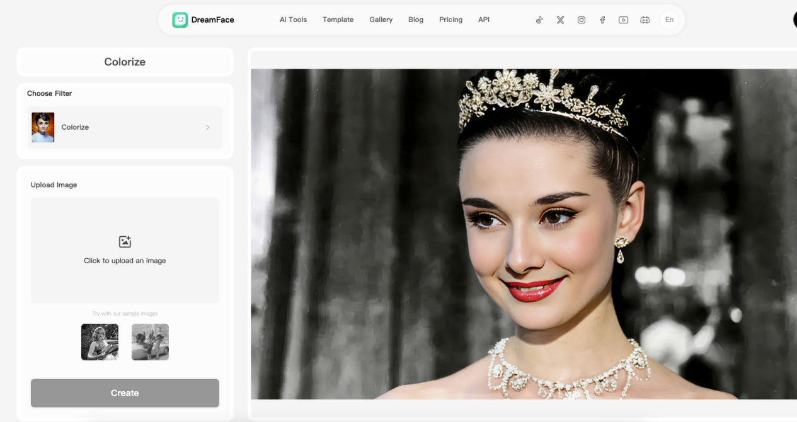This screenshot has height=422, width=797.
Task: Open the Instagram social link
Action: pyautogui.click(x=581, y=20)
